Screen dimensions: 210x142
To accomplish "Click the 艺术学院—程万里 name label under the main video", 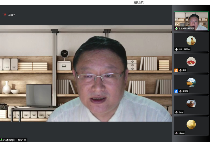I will [x=15, y=140].
